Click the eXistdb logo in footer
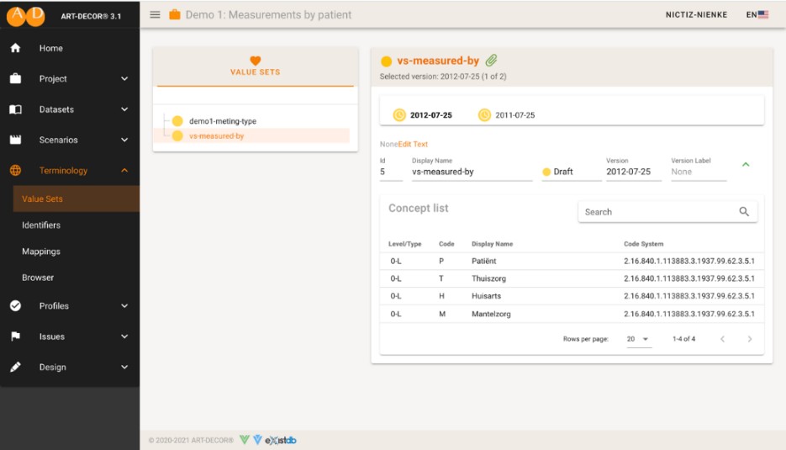Screen dimensions: 786x450 [280, 440]
